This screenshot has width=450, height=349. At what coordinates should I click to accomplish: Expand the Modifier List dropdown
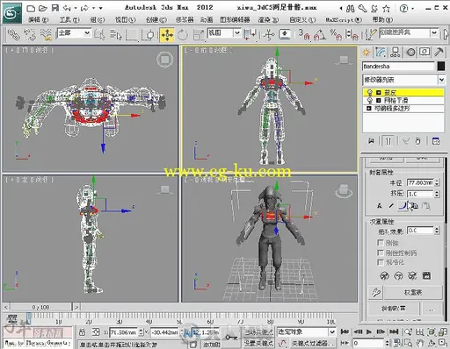(x=441, y=80)
